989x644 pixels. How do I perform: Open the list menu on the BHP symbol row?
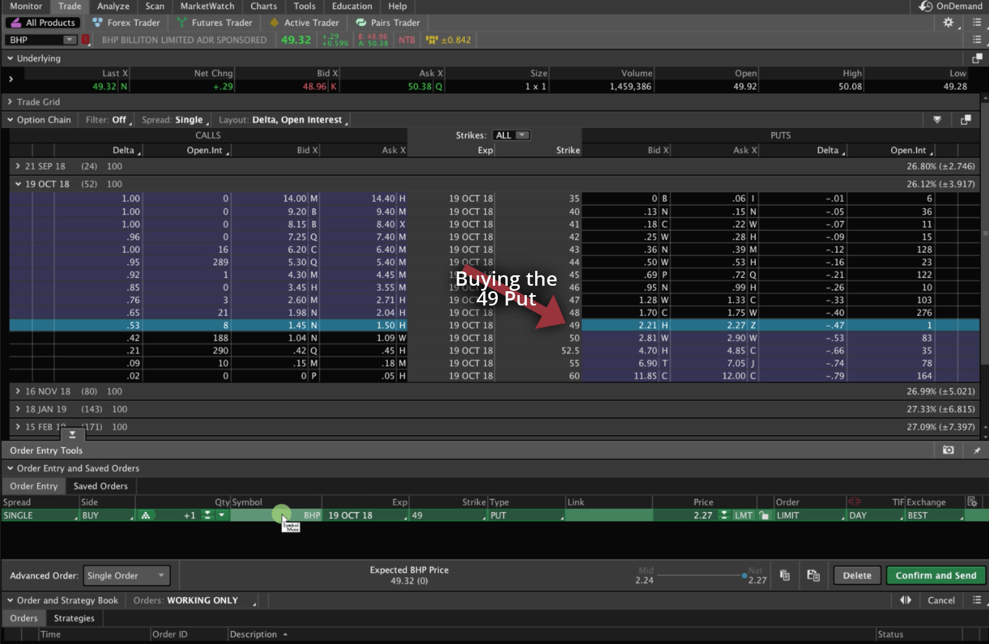(x=976, y=40)
